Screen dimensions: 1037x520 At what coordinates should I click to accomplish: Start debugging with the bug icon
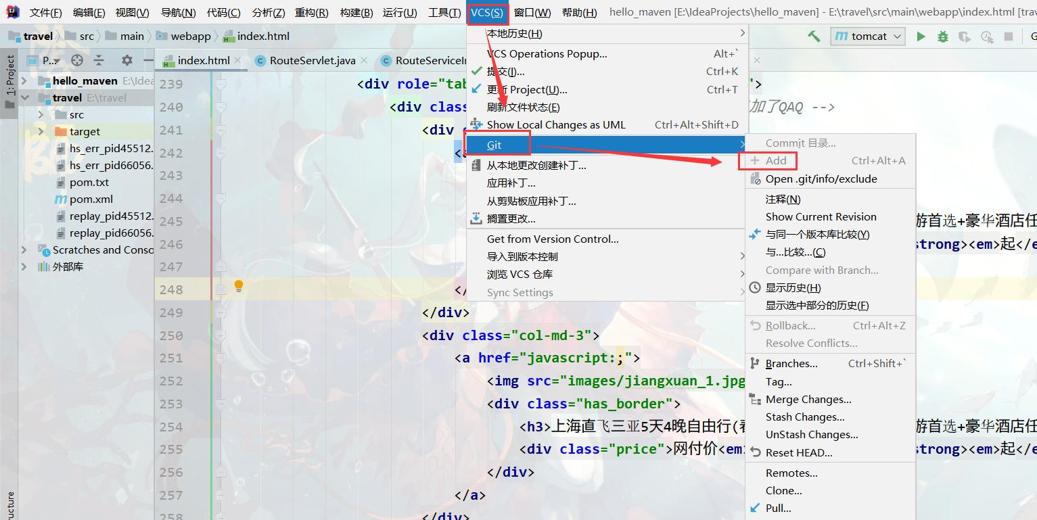(x=942, y=37)
